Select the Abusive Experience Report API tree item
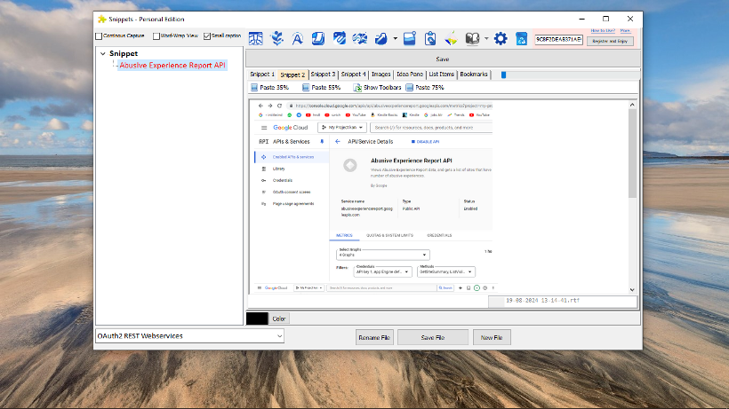This screenshot has height=409, width=729. point(172,66)
